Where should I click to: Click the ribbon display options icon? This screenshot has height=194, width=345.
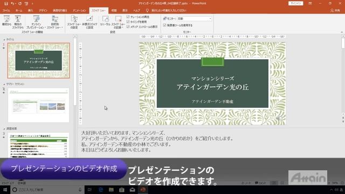(310, 3)
